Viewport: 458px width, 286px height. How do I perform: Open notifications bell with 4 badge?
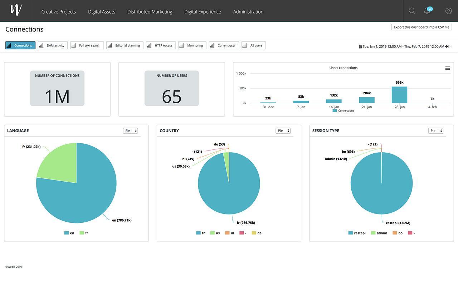(x=427, y=11)
